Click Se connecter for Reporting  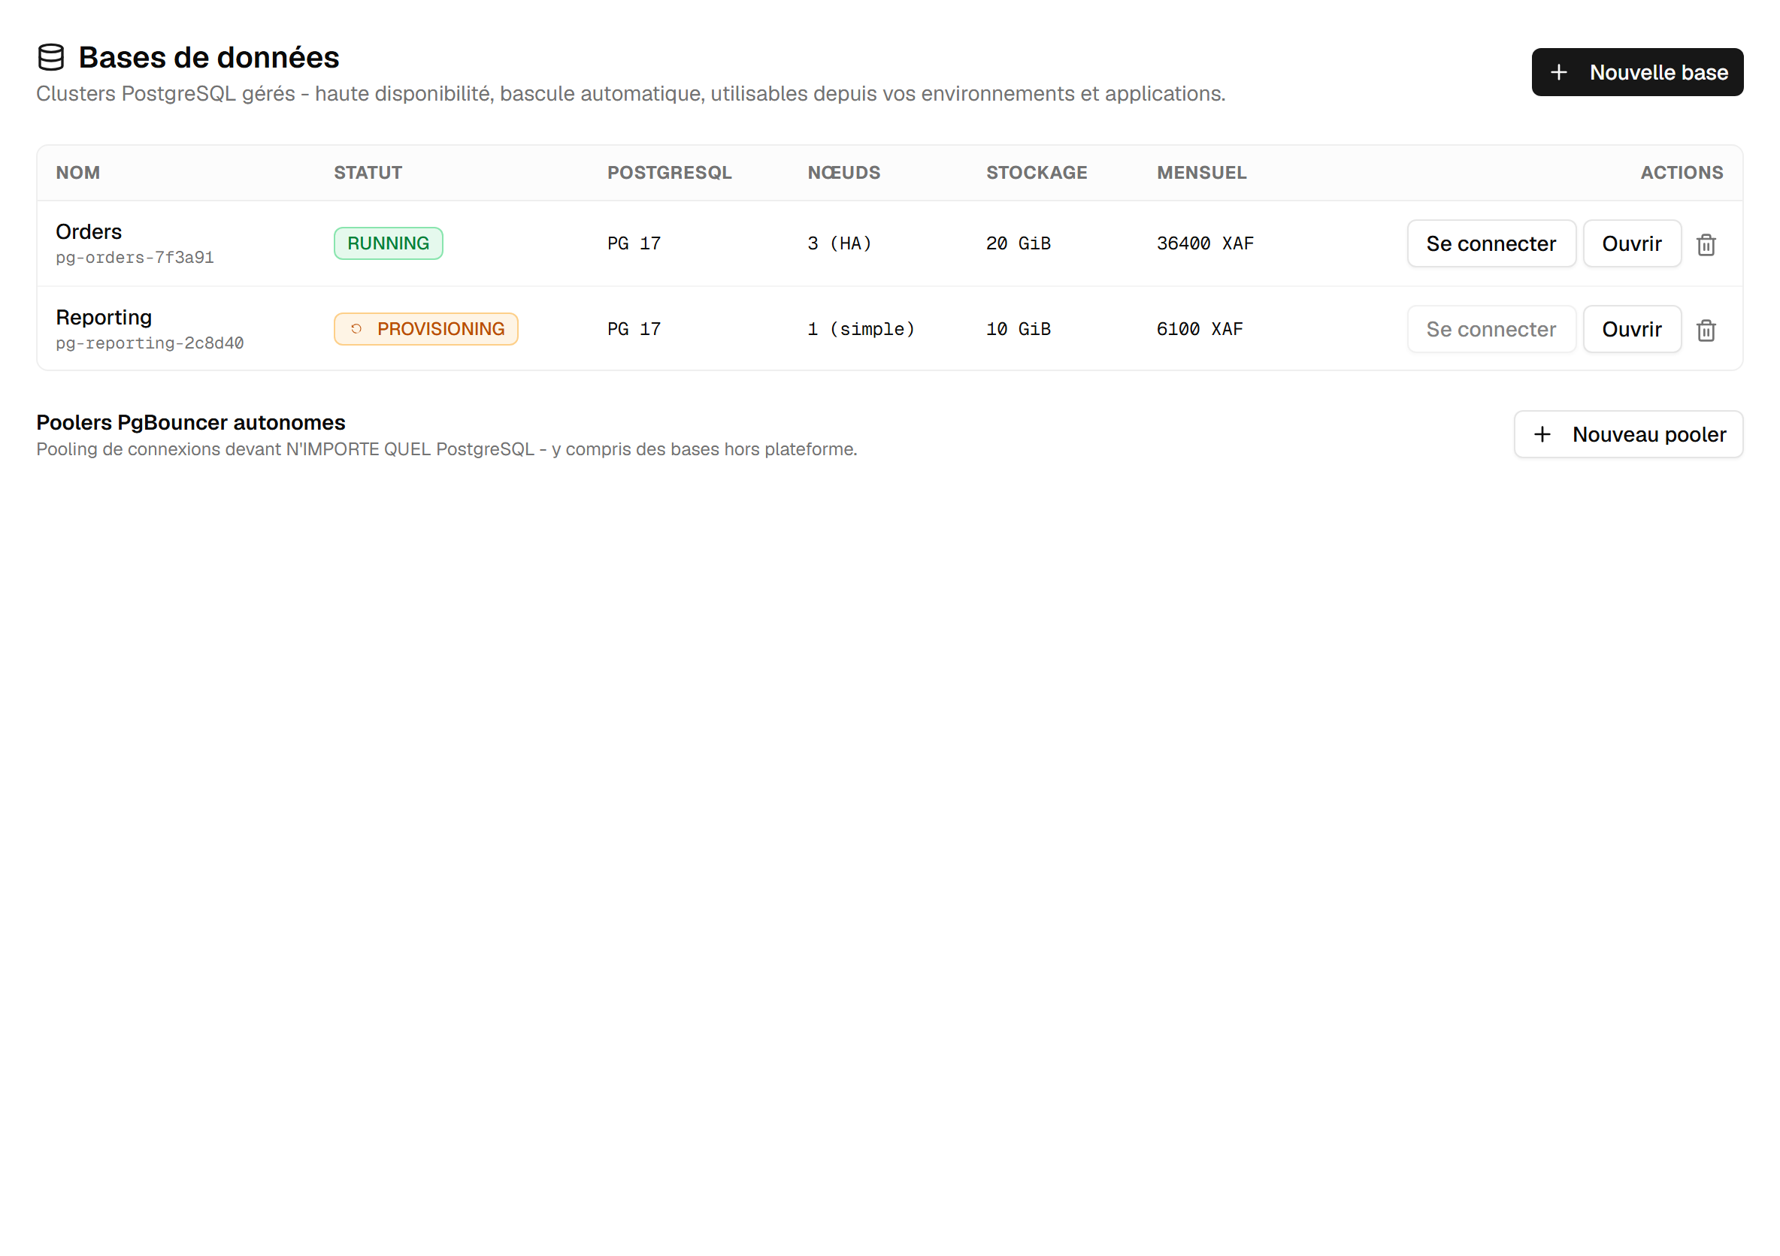coord(1491,329)
